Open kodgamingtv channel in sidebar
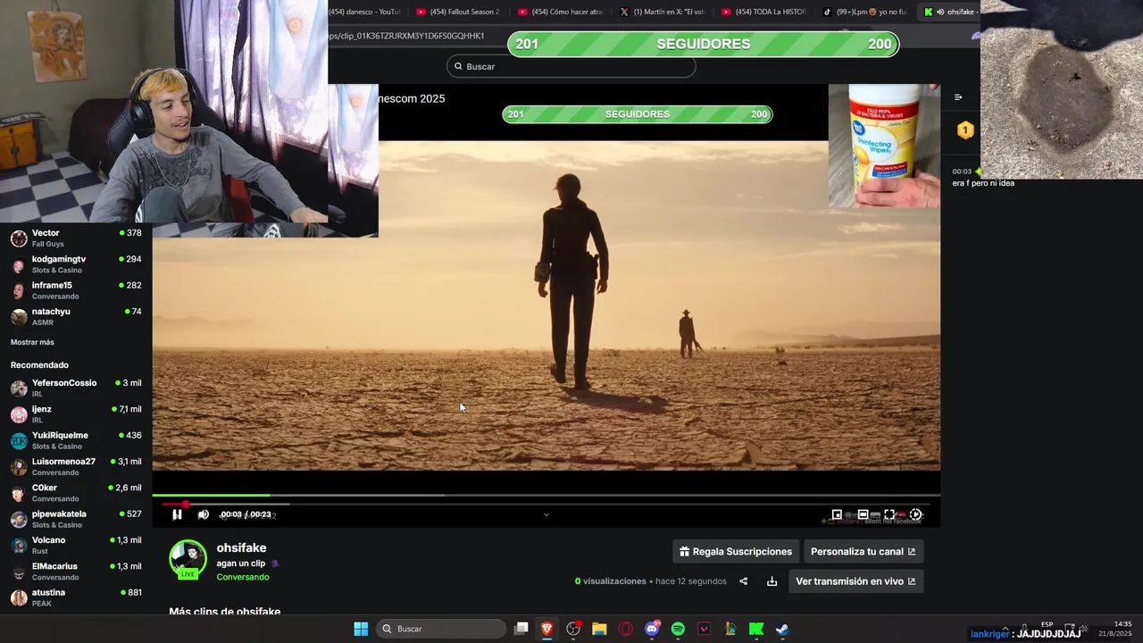Screen dimensions: 1143x643 76,264
